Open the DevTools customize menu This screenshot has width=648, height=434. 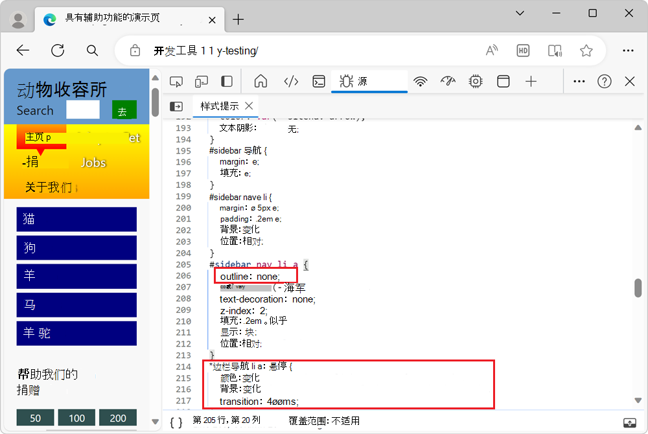coord(579,82)
